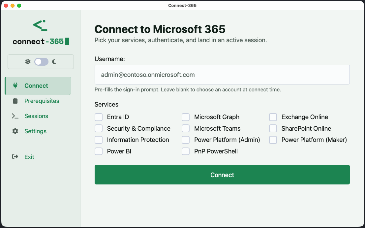Close the window with the red button

click(x=6, y=6)
